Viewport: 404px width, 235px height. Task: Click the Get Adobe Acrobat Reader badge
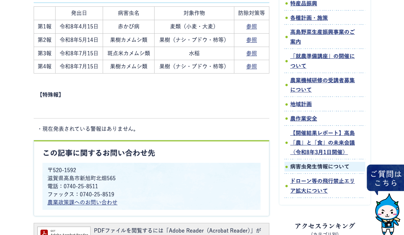point(64,231)
